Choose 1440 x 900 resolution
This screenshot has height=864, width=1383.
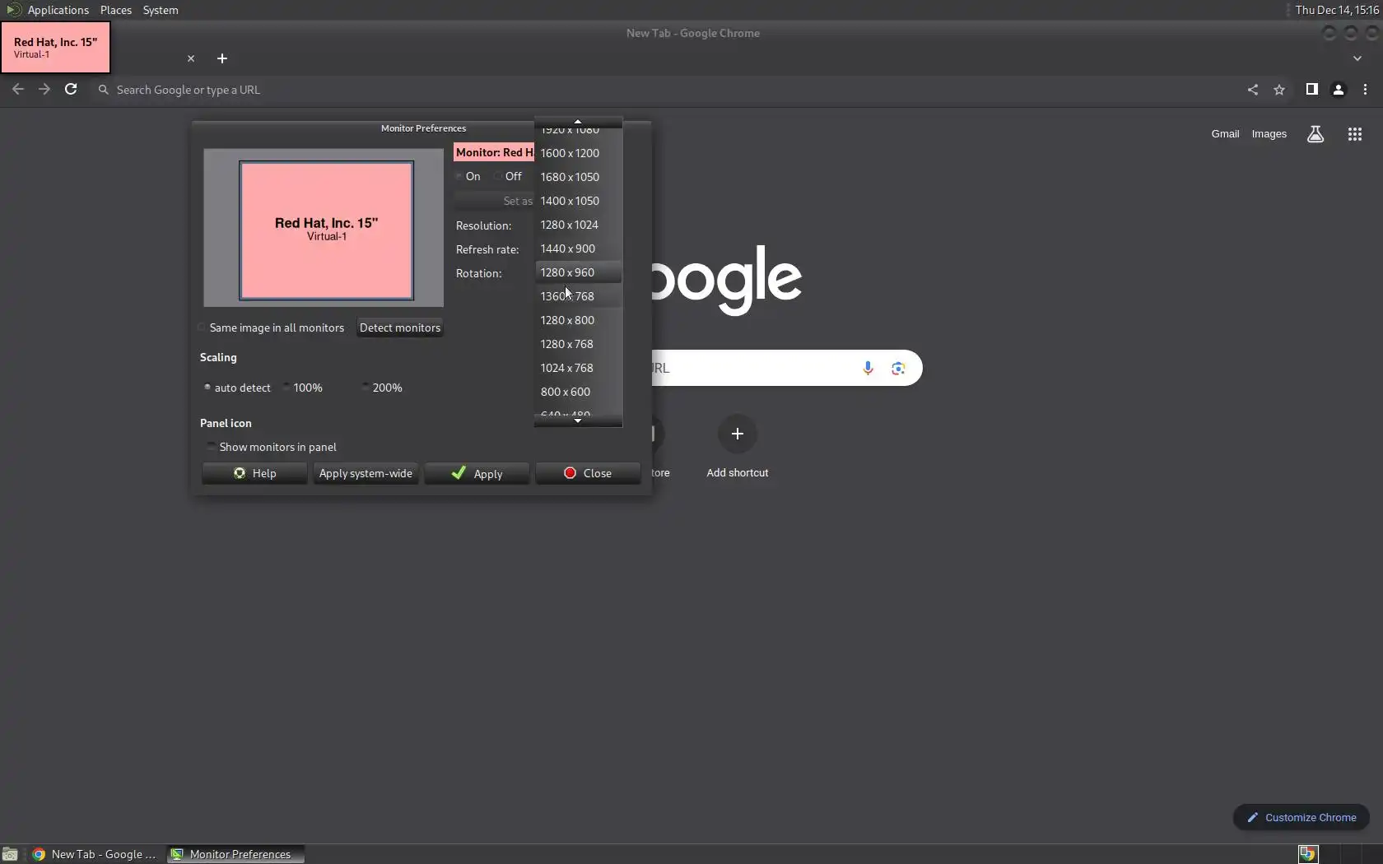[578, 249]
